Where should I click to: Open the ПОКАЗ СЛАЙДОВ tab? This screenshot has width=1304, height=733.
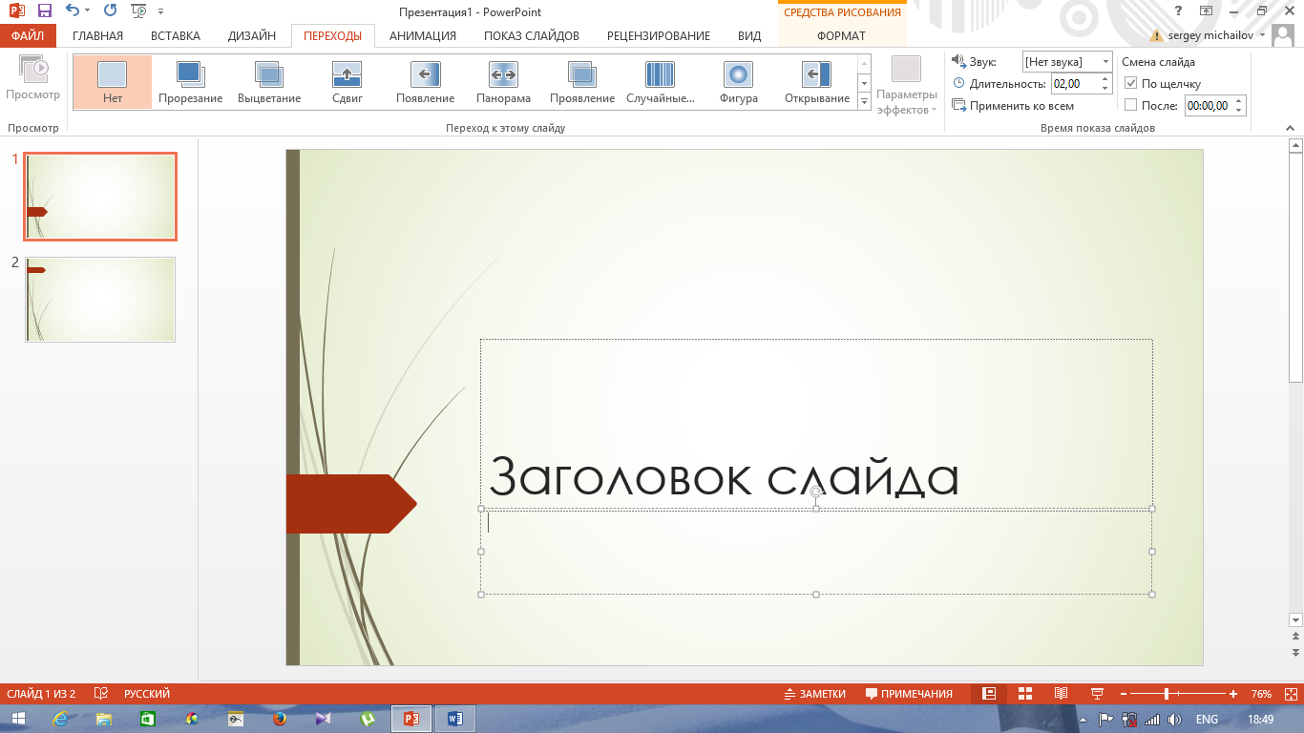coord(532,36)
